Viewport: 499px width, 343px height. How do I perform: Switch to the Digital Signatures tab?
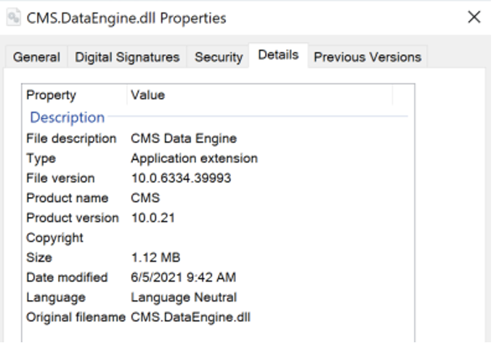point(127,57)
